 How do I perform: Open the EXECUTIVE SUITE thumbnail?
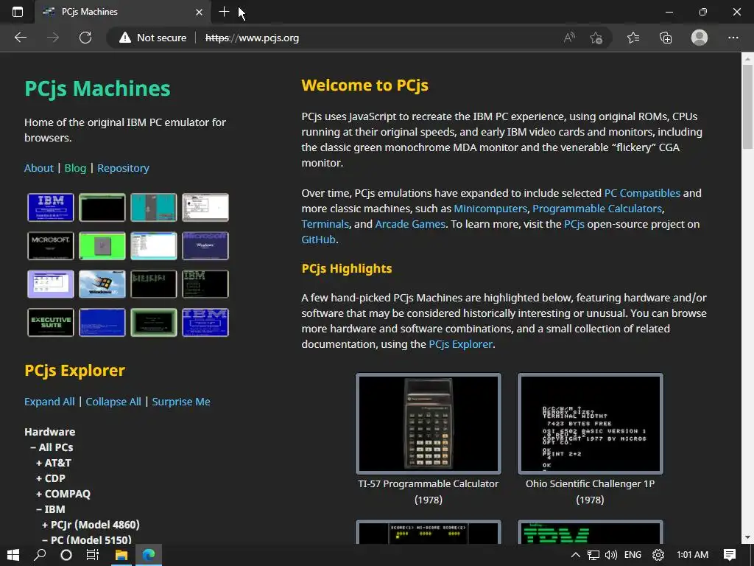[51, 322]
